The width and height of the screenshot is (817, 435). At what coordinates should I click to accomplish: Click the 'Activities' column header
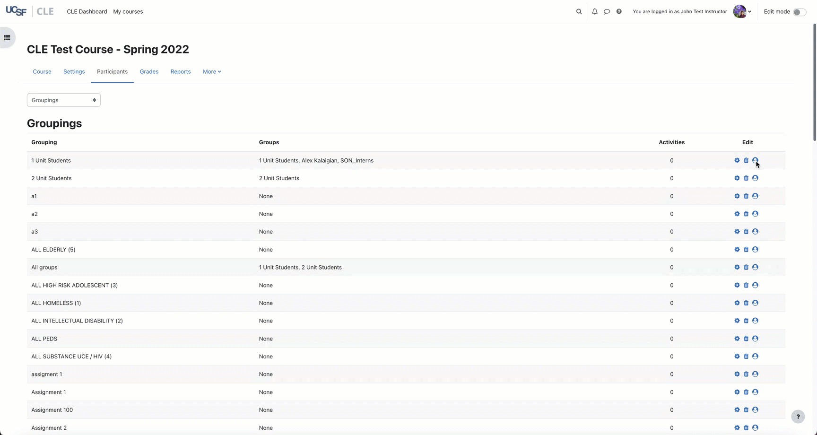coord(671,142)
